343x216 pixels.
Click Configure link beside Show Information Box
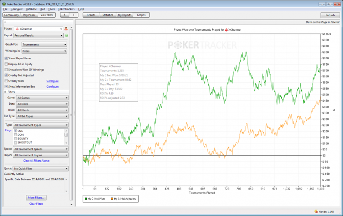52,87
